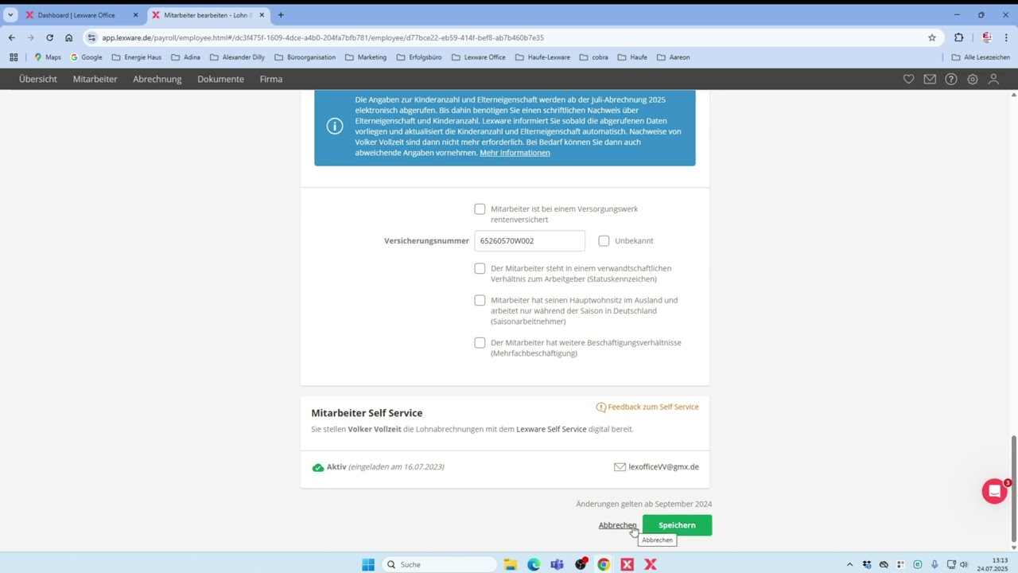The width and height of the screenshot is (1018, 573).
Task: Open the Haufe-Lexware bookmark folder
Action: [542, 57]
